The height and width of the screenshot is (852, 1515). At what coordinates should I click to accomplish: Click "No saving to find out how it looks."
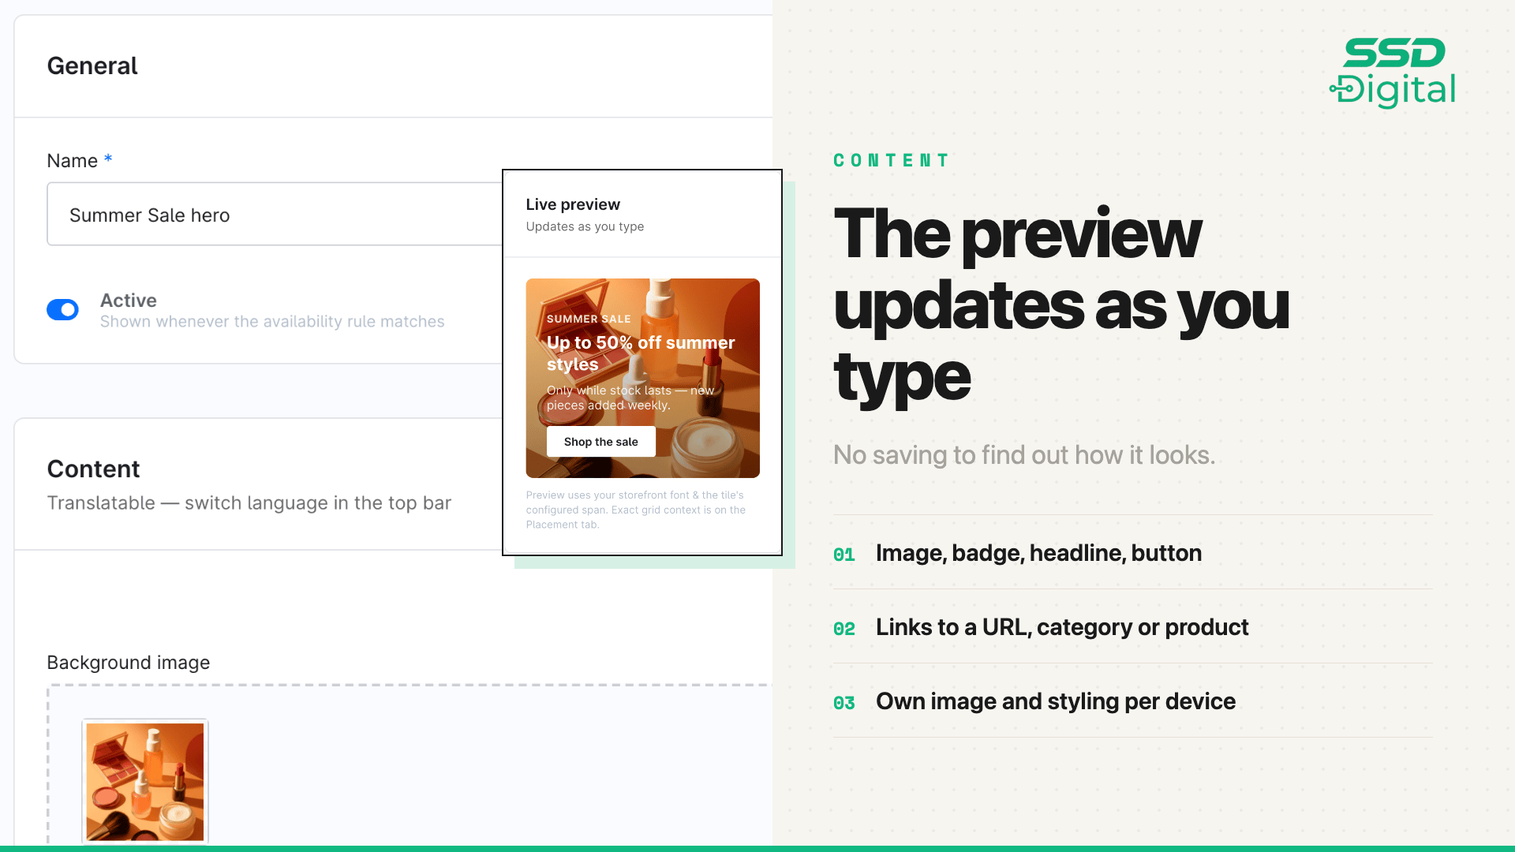pyautogui.click(x=1024, y=455)
